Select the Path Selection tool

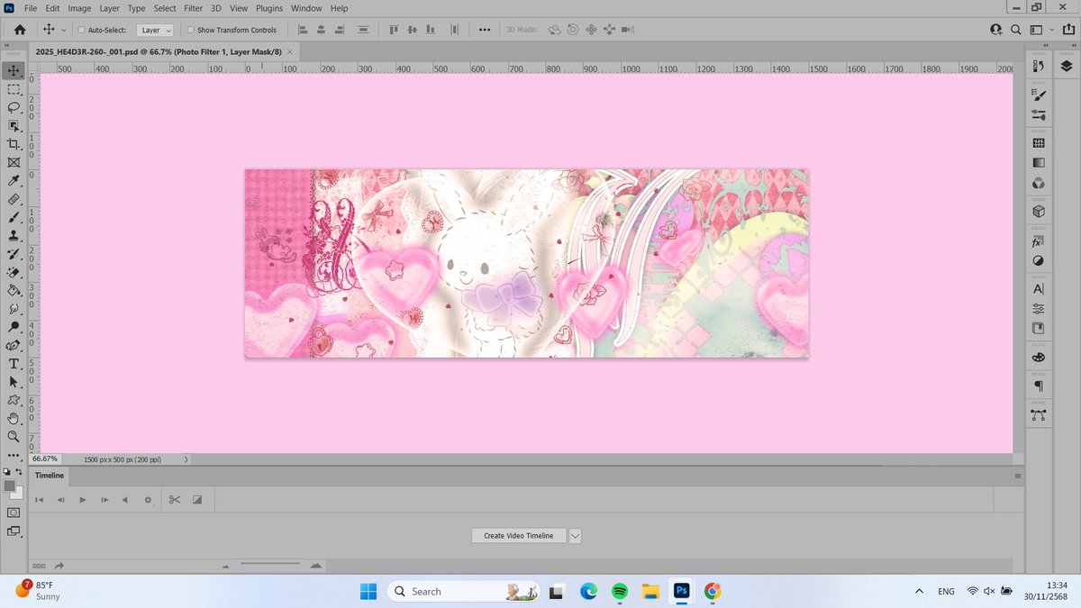click(14, 382)
